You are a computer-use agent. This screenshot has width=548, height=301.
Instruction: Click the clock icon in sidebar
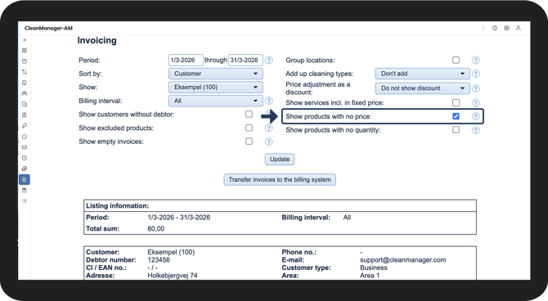click(x=25, y=158)
